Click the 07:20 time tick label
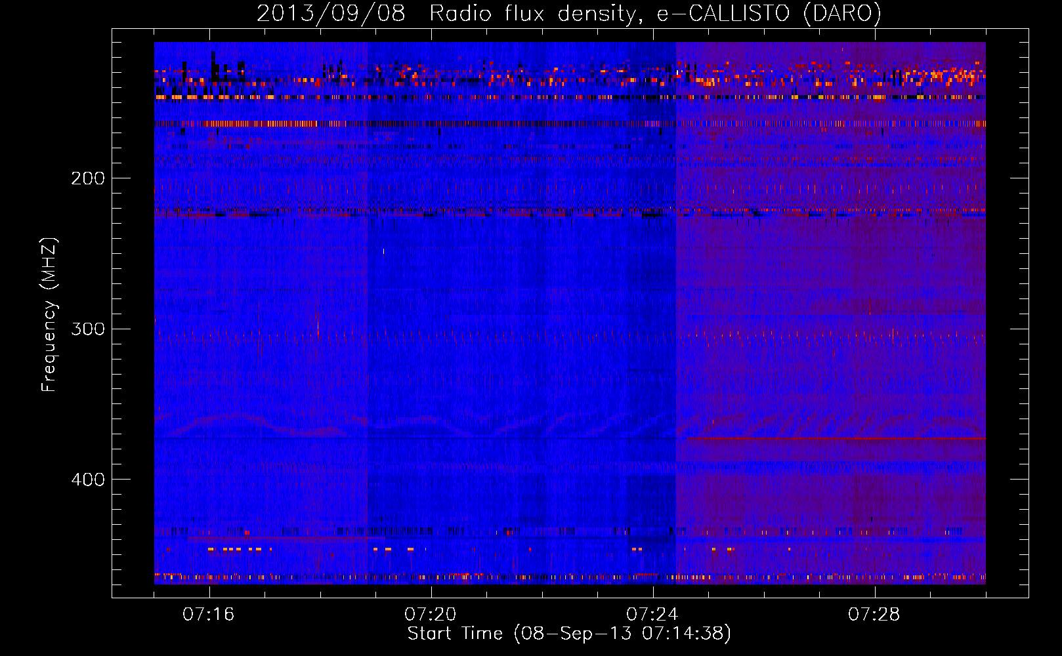 431,615
